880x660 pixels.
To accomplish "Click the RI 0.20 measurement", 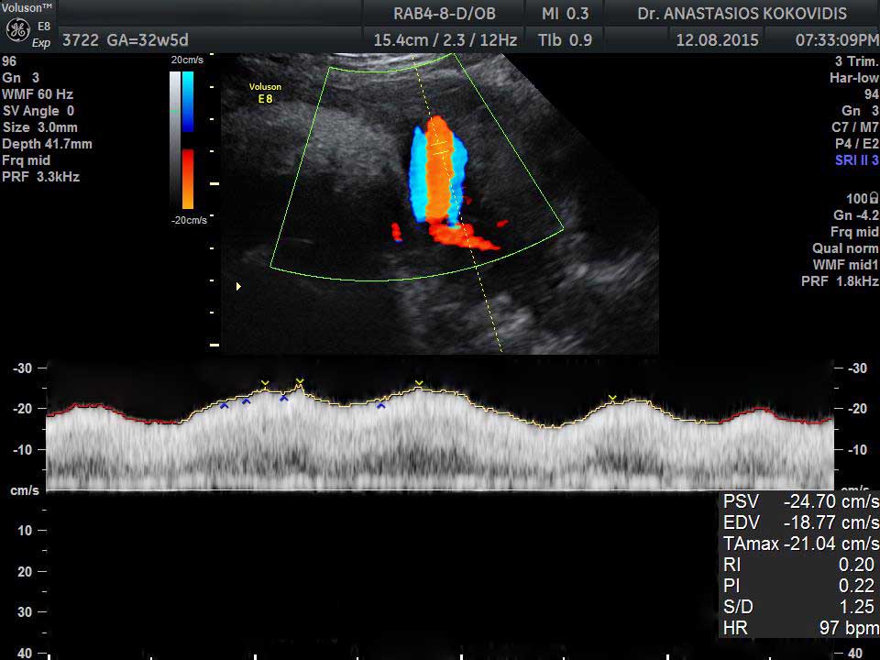I will pos(799,565).
